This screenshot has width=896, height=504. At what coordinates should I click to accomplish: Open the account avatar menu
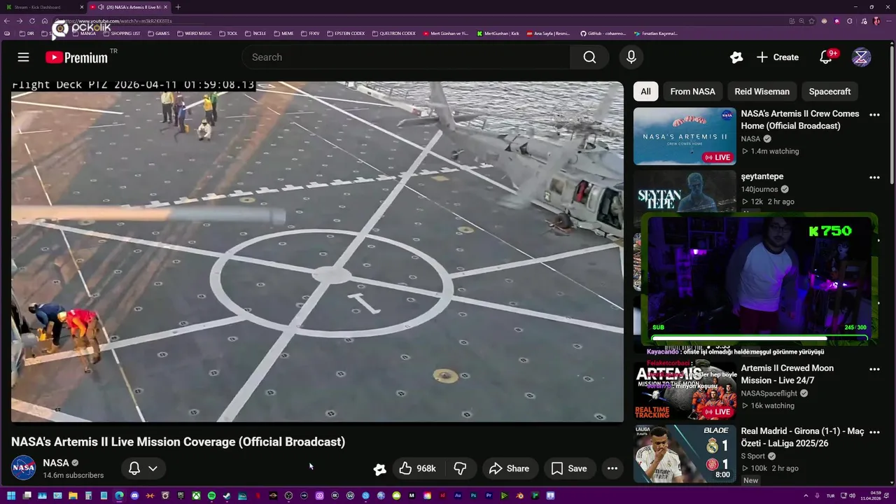[861, 57]
